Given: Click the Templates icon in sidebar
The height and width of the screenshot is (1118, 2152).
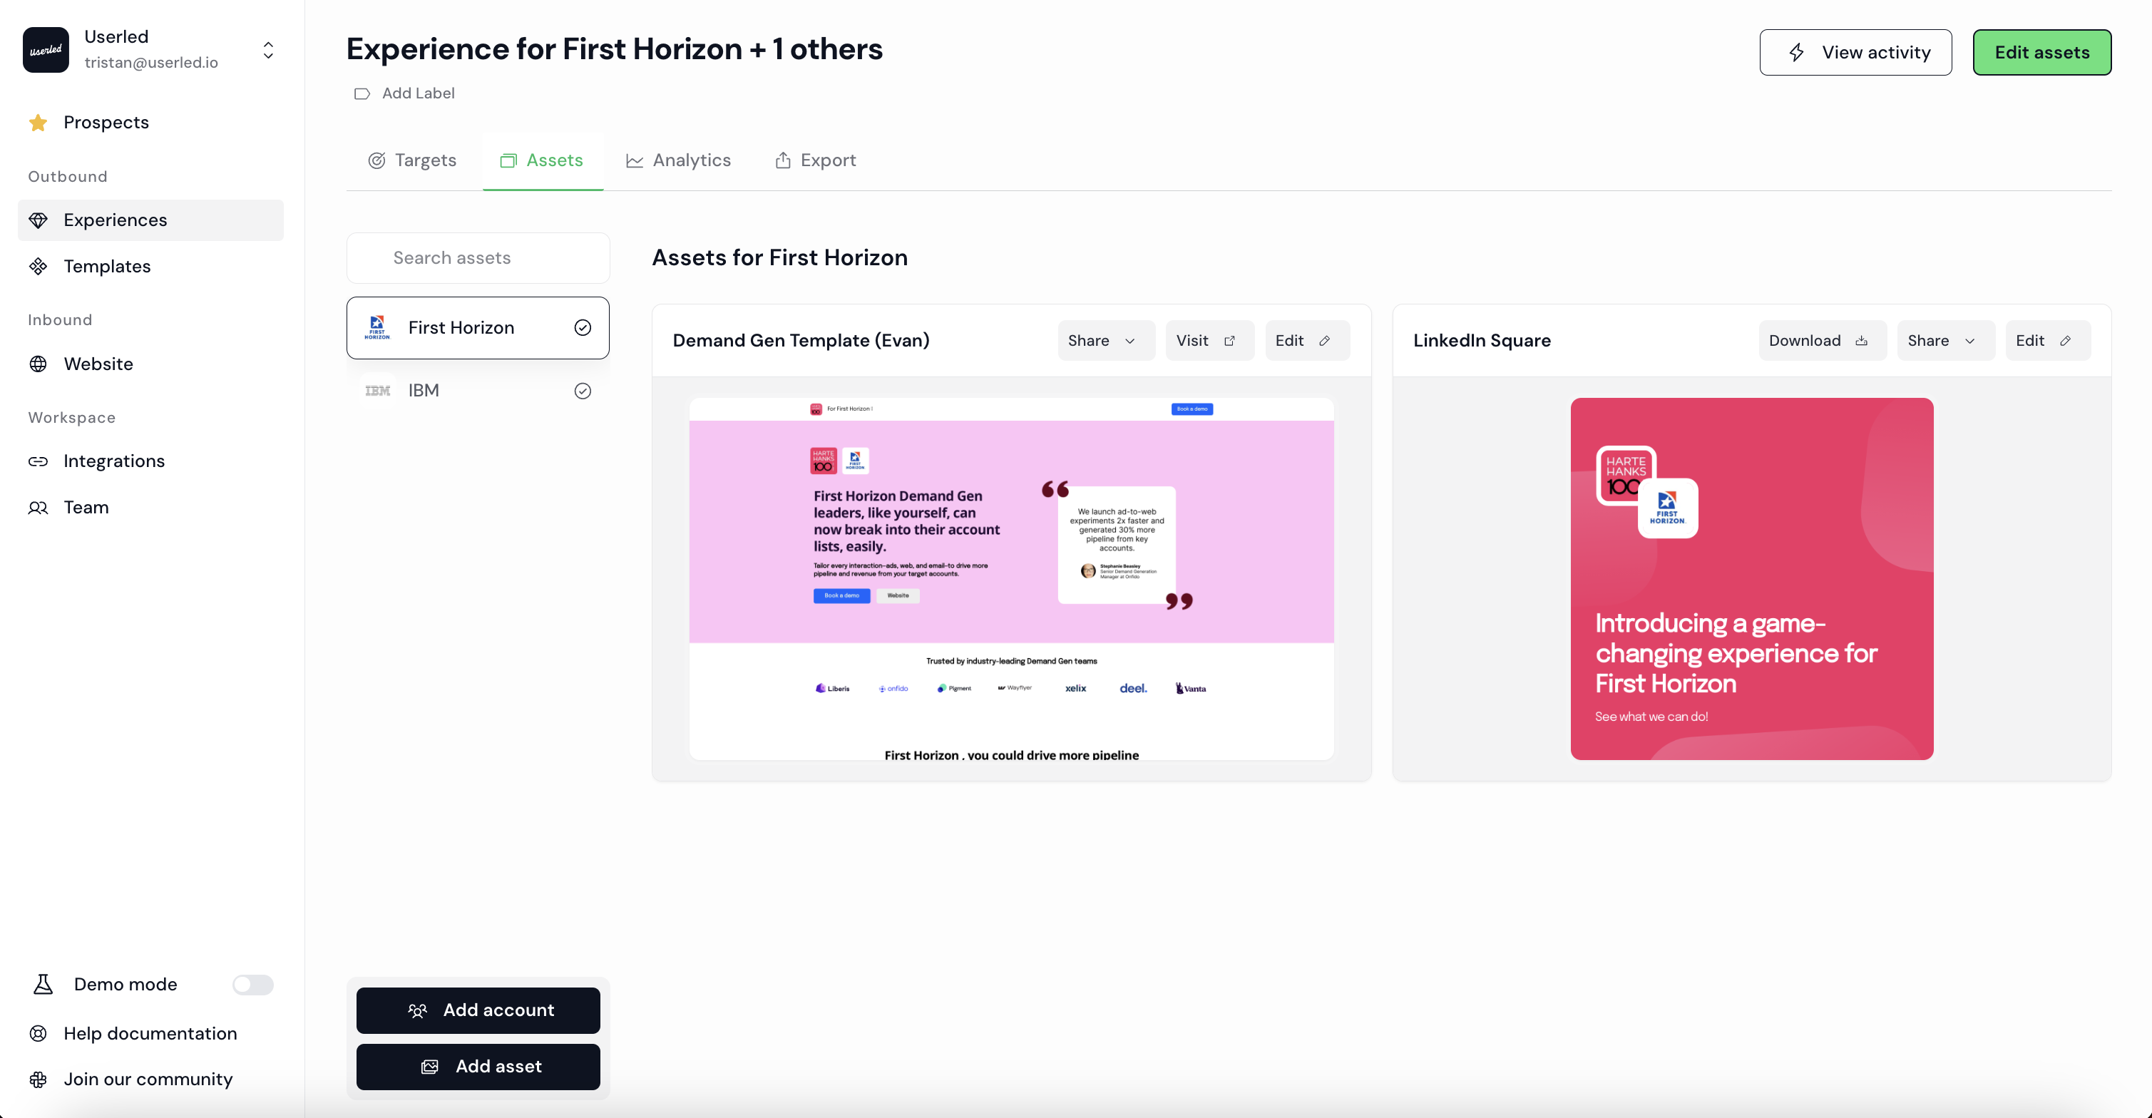Looking at the screenshot, I should pyautogui.click(x=38, y=267).
